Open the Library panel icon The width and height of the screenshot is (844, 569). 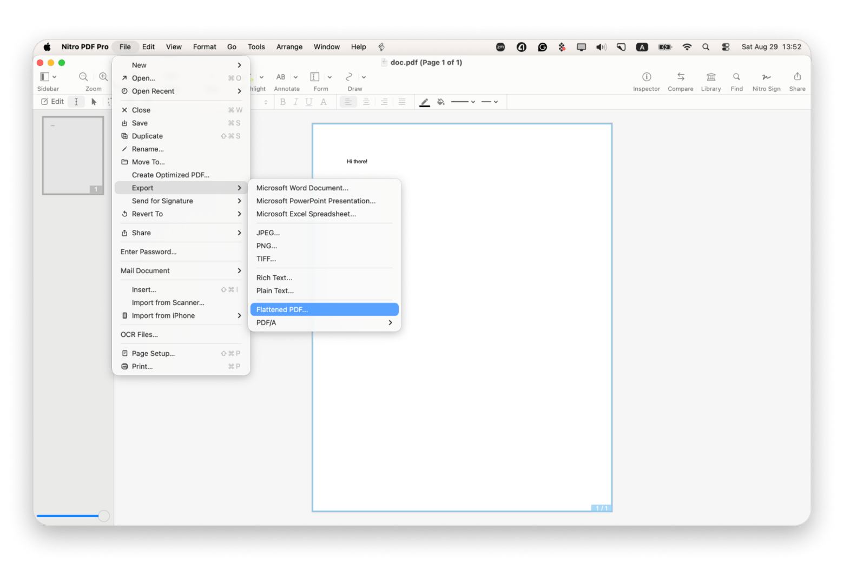pos(711,77)
